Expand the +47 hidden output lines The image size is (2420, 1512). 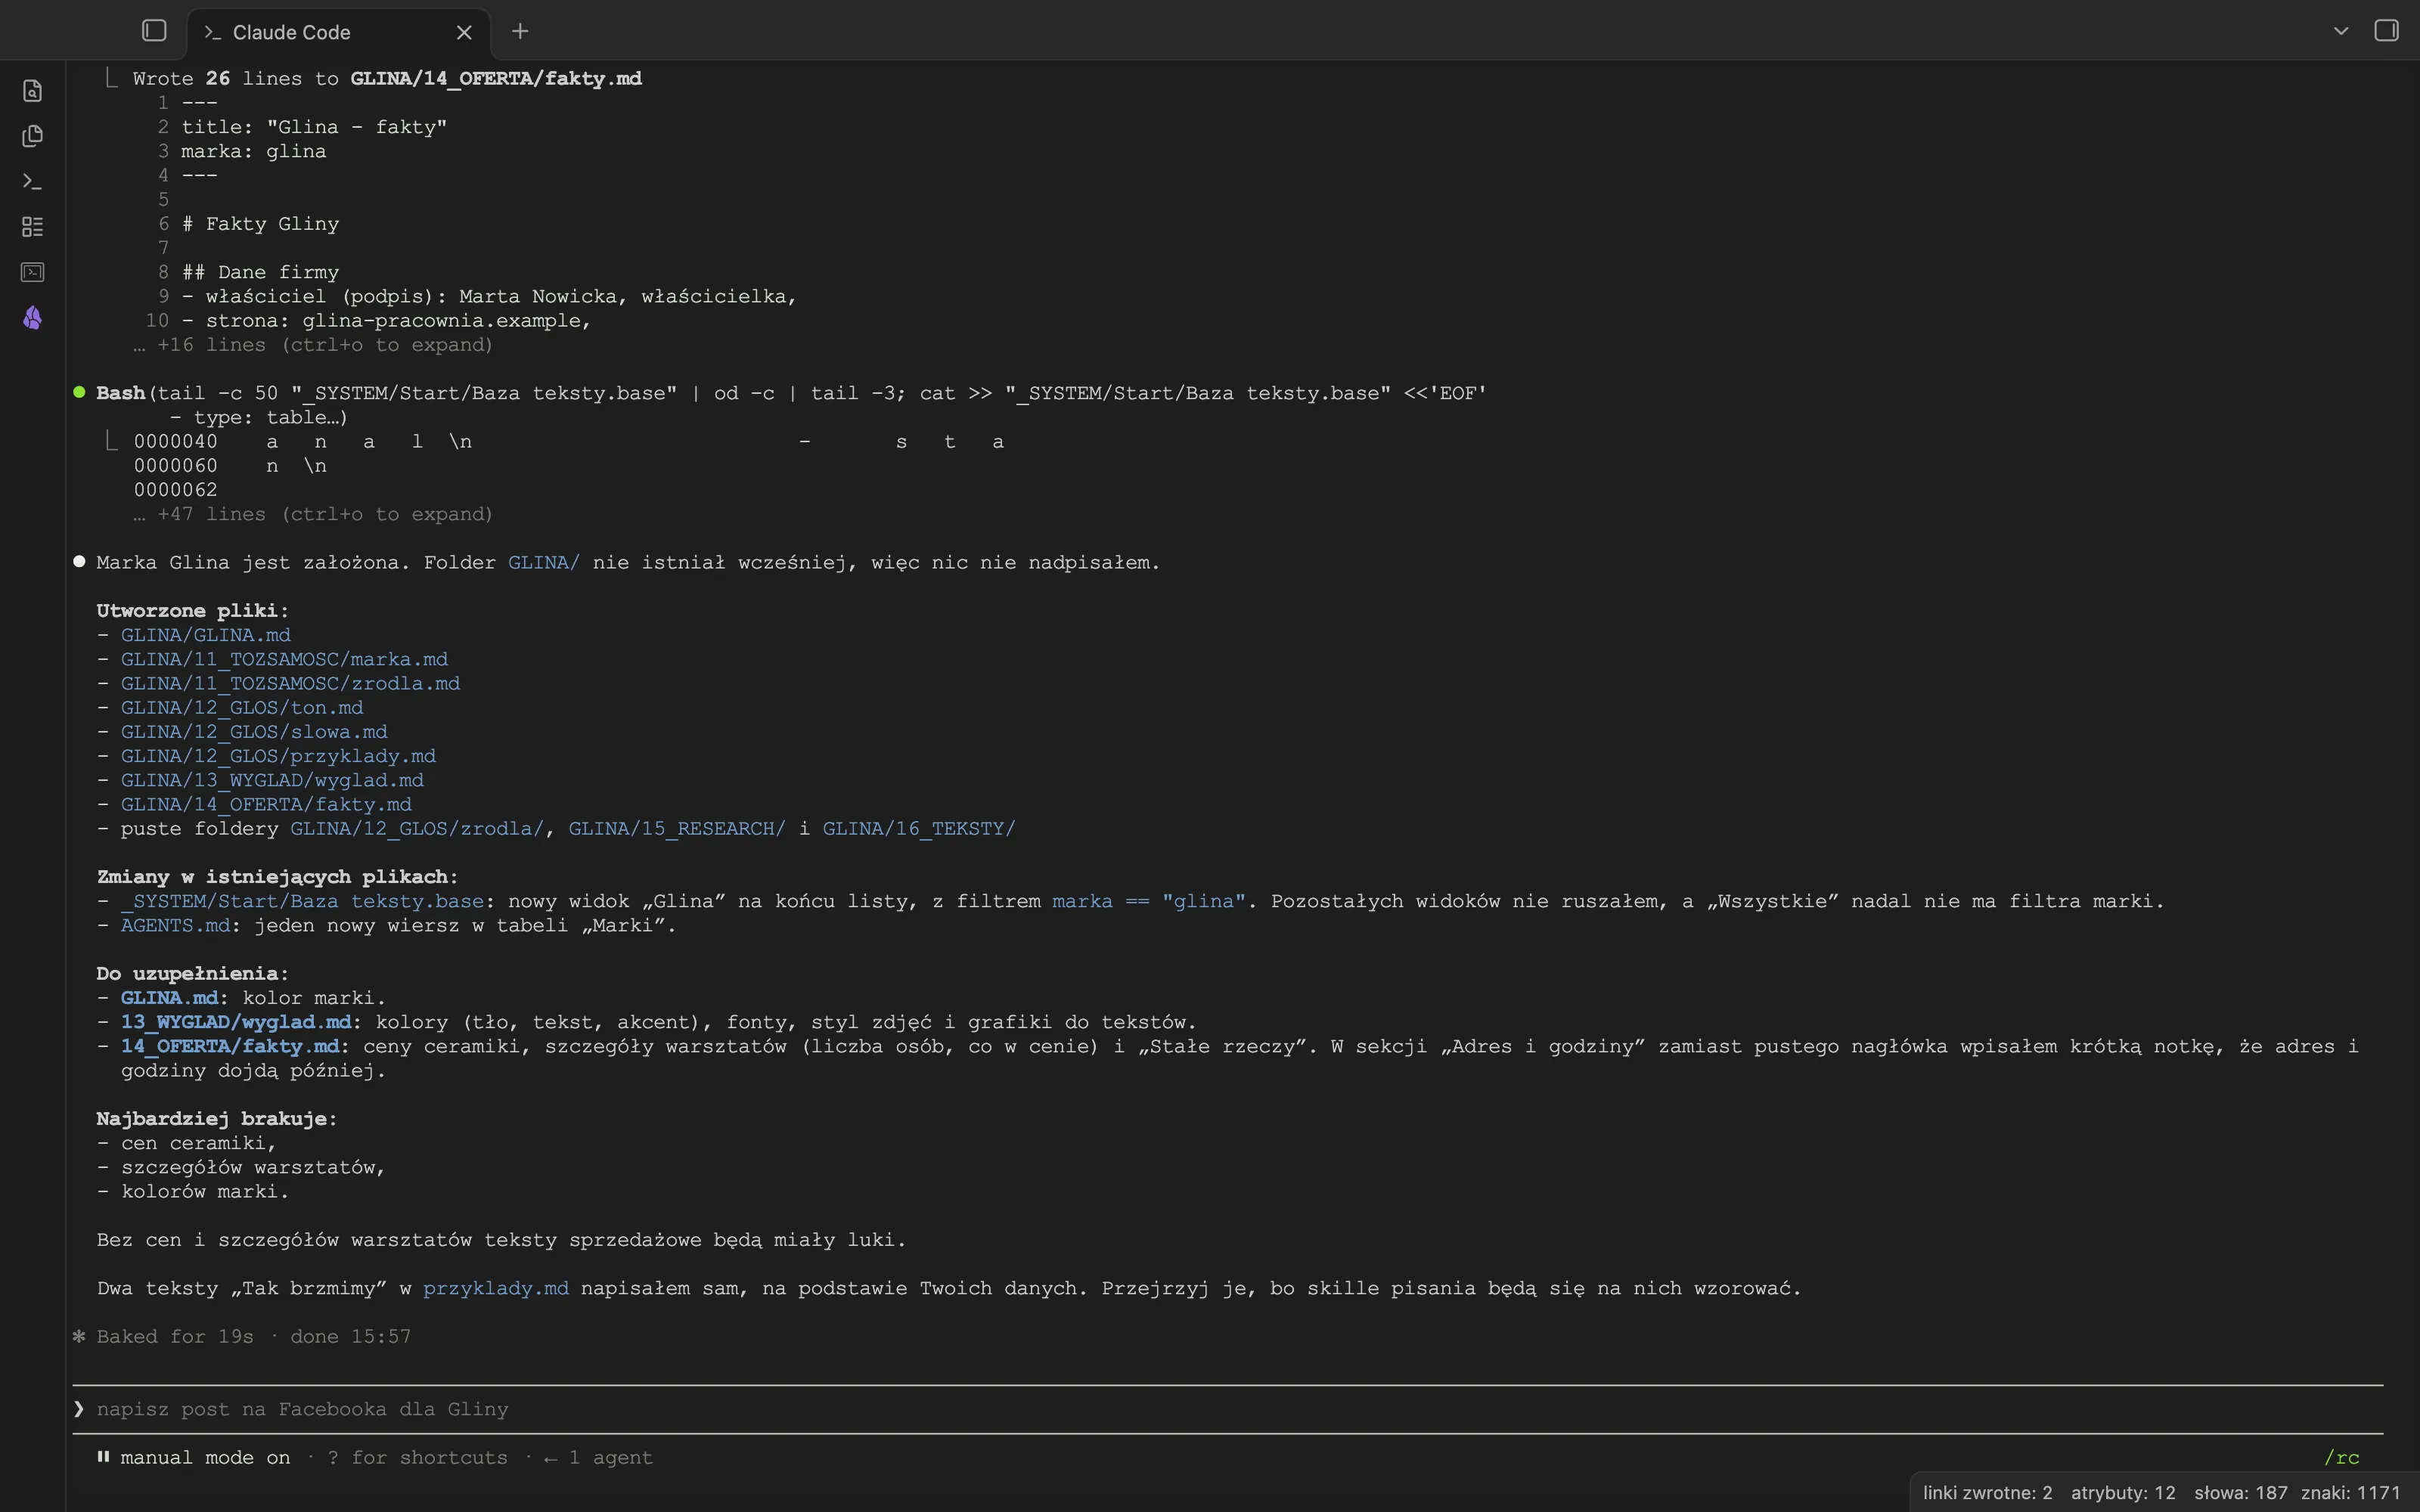point(313,514)
